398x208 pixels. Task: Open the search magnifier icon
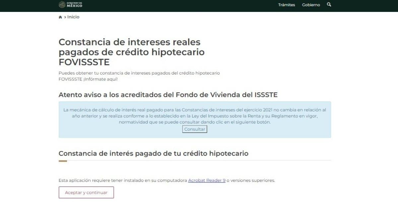[329, 5]
